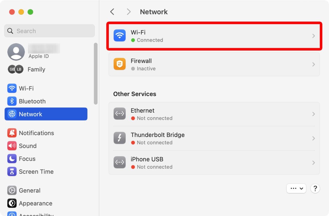The image size is (329, 216).
Task: Click the question mark help button
Action: tap(315, 188)
